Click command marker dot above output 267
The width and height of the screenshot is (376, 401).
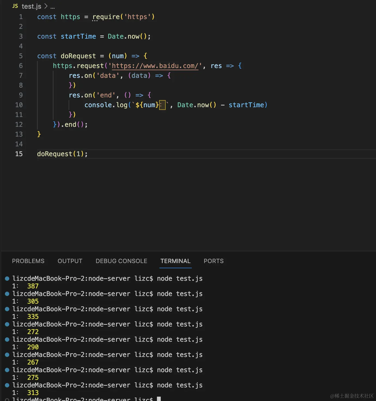point(7,354)
